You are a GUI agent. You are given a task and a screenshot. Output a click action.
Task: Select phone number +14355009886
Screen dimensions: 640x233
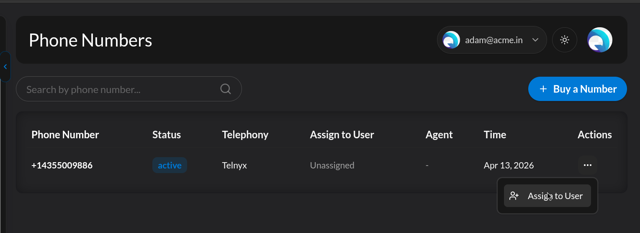(62, 165)
